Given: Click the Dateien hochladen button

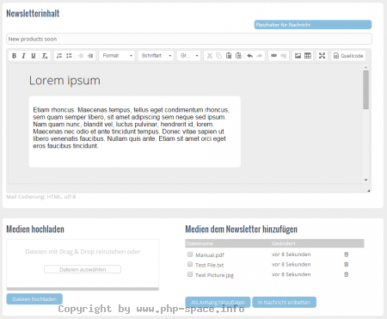Looking at the screenshot, I should tap(34, 299).
